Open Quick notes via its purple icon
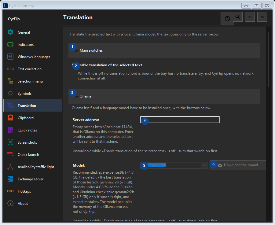The width and height of the screenshot is (275, 225). tap(10, 130)
